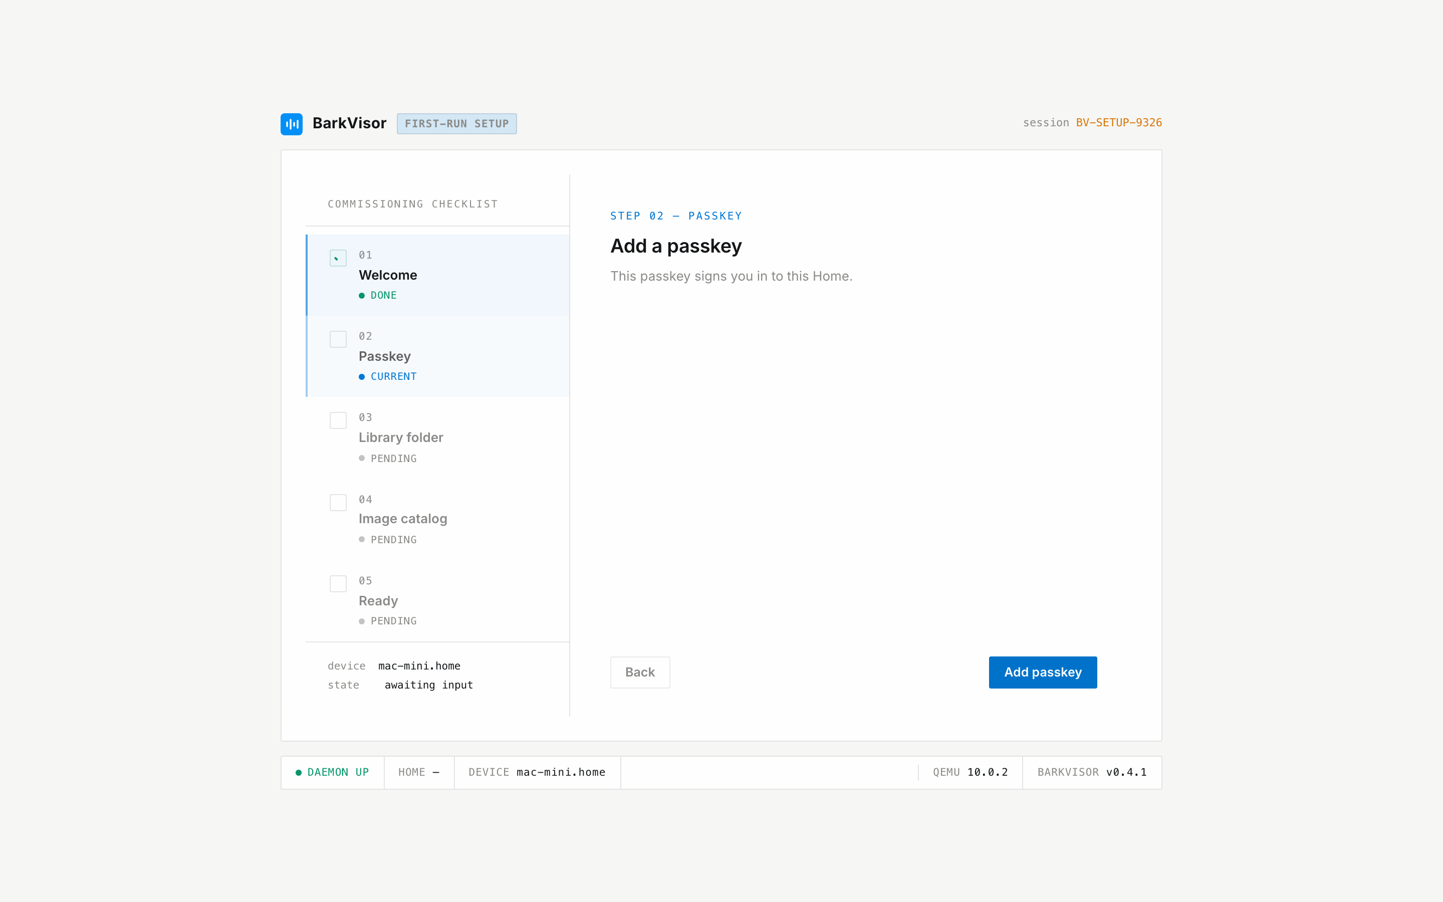Click the FIRST-RUN SETUP badge
The height and width of the screenshot is (902, 1443).
pos(457,123)
